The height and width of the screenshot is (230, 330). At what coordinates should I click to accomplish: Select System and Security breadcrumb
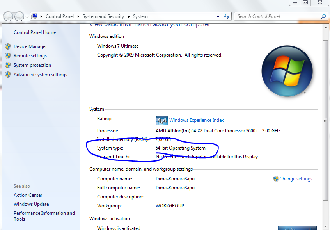click(103, 16)
